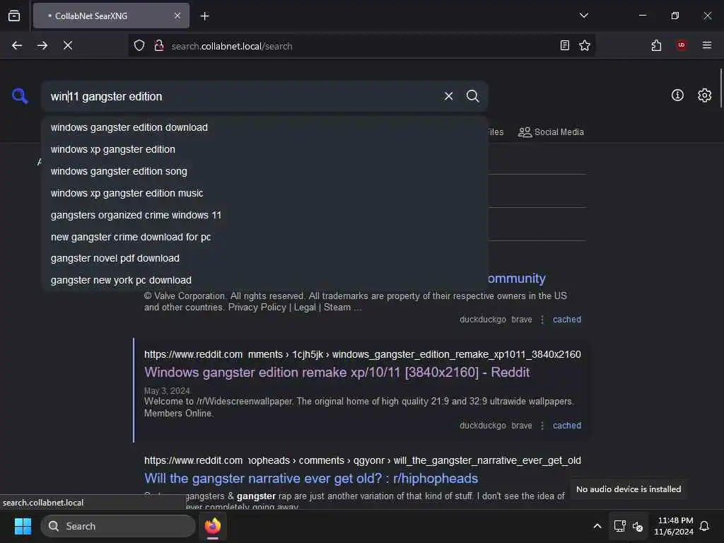Go back with the browser back arrow
Image resolution: width=724 pixels, height=543 pixels.
click(x=17, y=45)
